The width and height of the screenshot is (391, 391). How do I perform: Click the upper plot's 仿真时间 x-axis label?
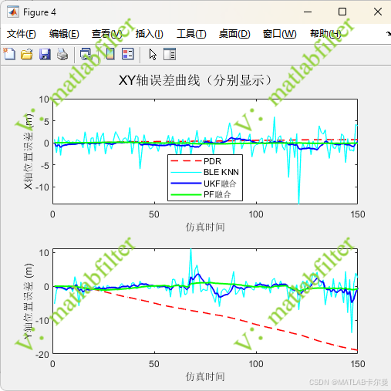[205, 227]
